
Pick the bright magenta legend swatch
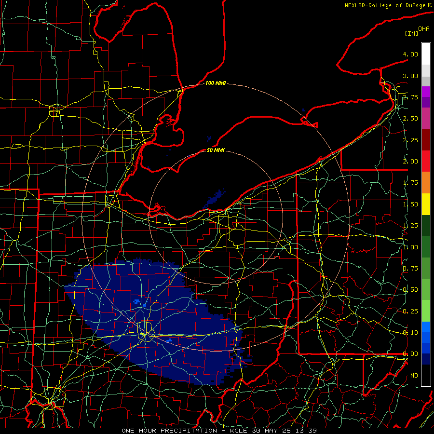pyautogui.click(x=426, y=92)
